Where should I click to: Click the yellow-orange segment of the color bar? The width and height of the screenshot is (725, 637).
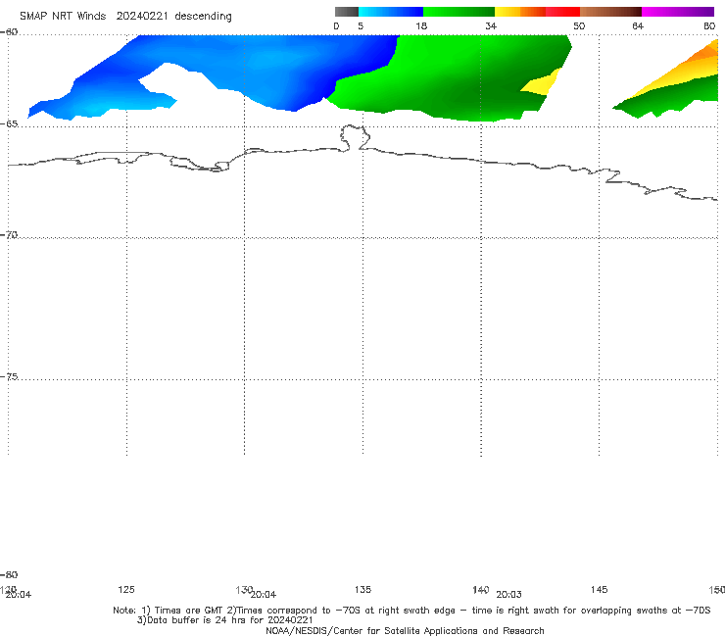point(520,12)
